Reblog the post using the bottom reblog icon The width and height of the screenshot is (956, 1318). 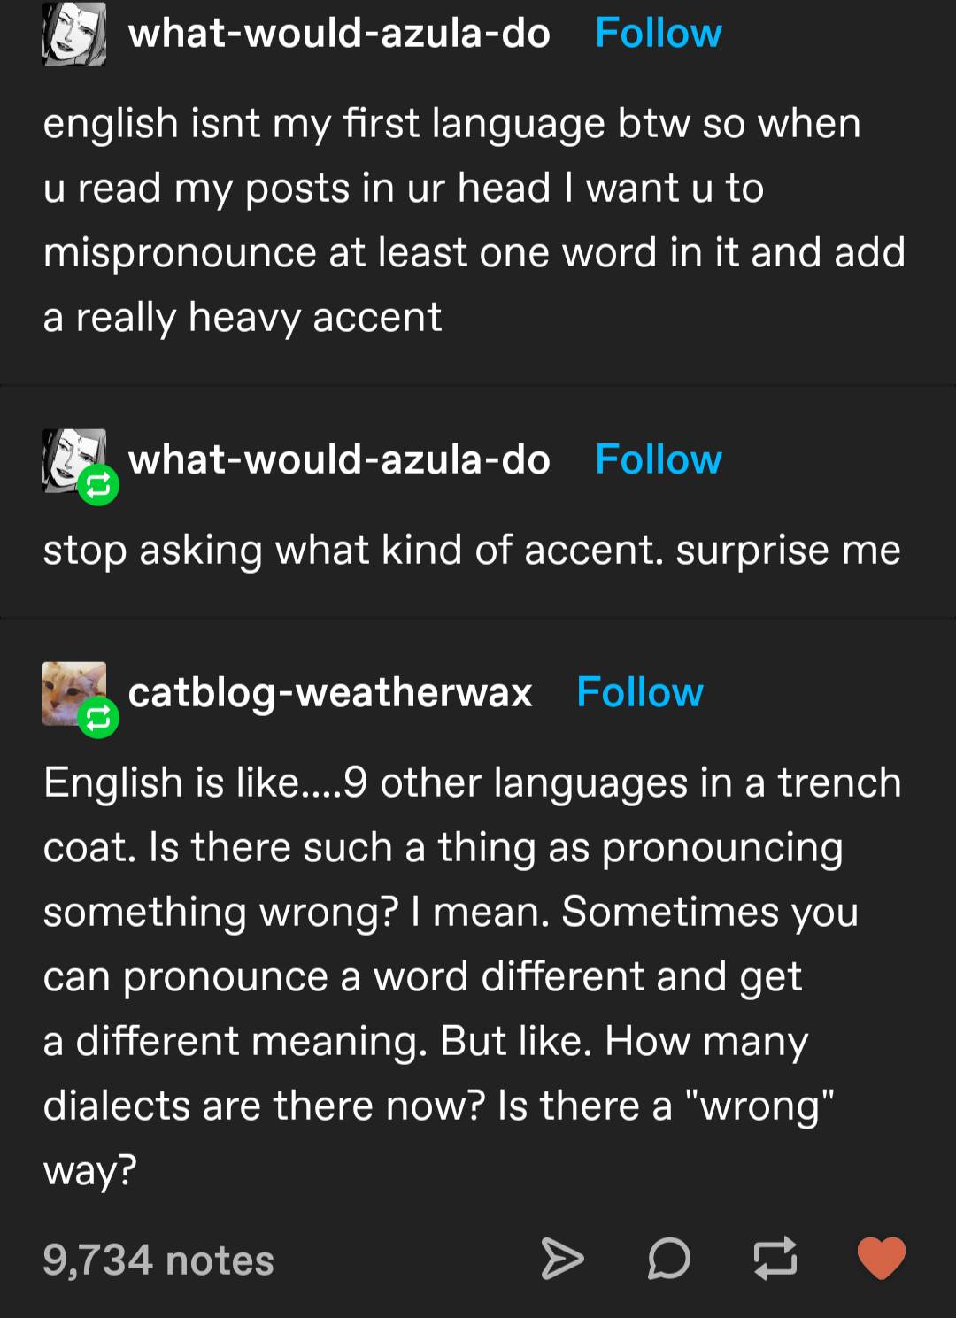(x=775, y=1259)
